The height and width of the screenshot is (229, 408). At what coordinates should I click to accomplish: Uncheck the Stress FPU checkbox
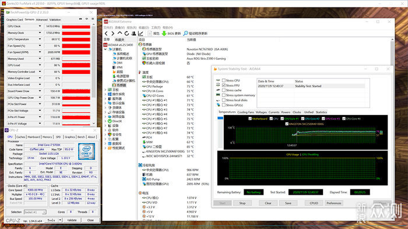[x=223, y=85]
